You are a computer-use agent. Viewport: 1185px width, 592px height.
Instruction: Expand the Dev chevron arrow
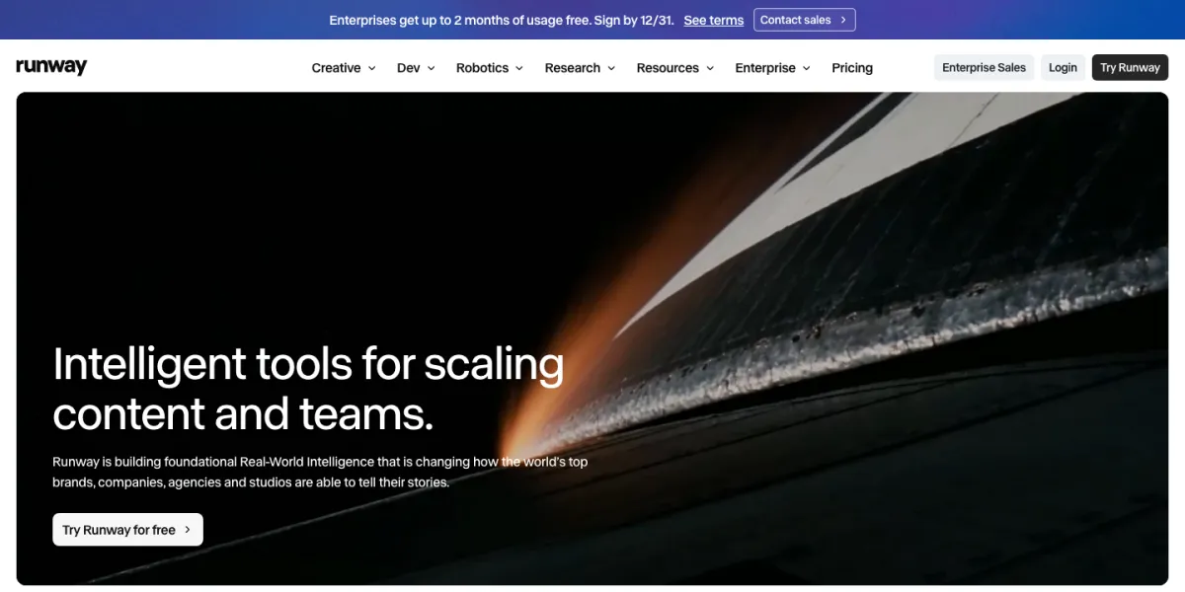coord(431,68)
